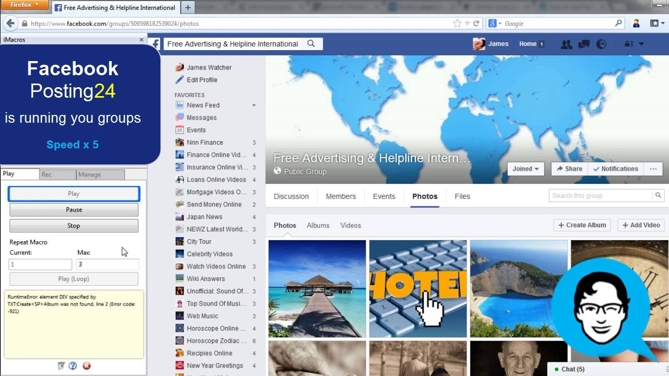Click the Firefox back arrow button
The height and width of the screenshot is (376, 669).
click(x=10, y=23)
